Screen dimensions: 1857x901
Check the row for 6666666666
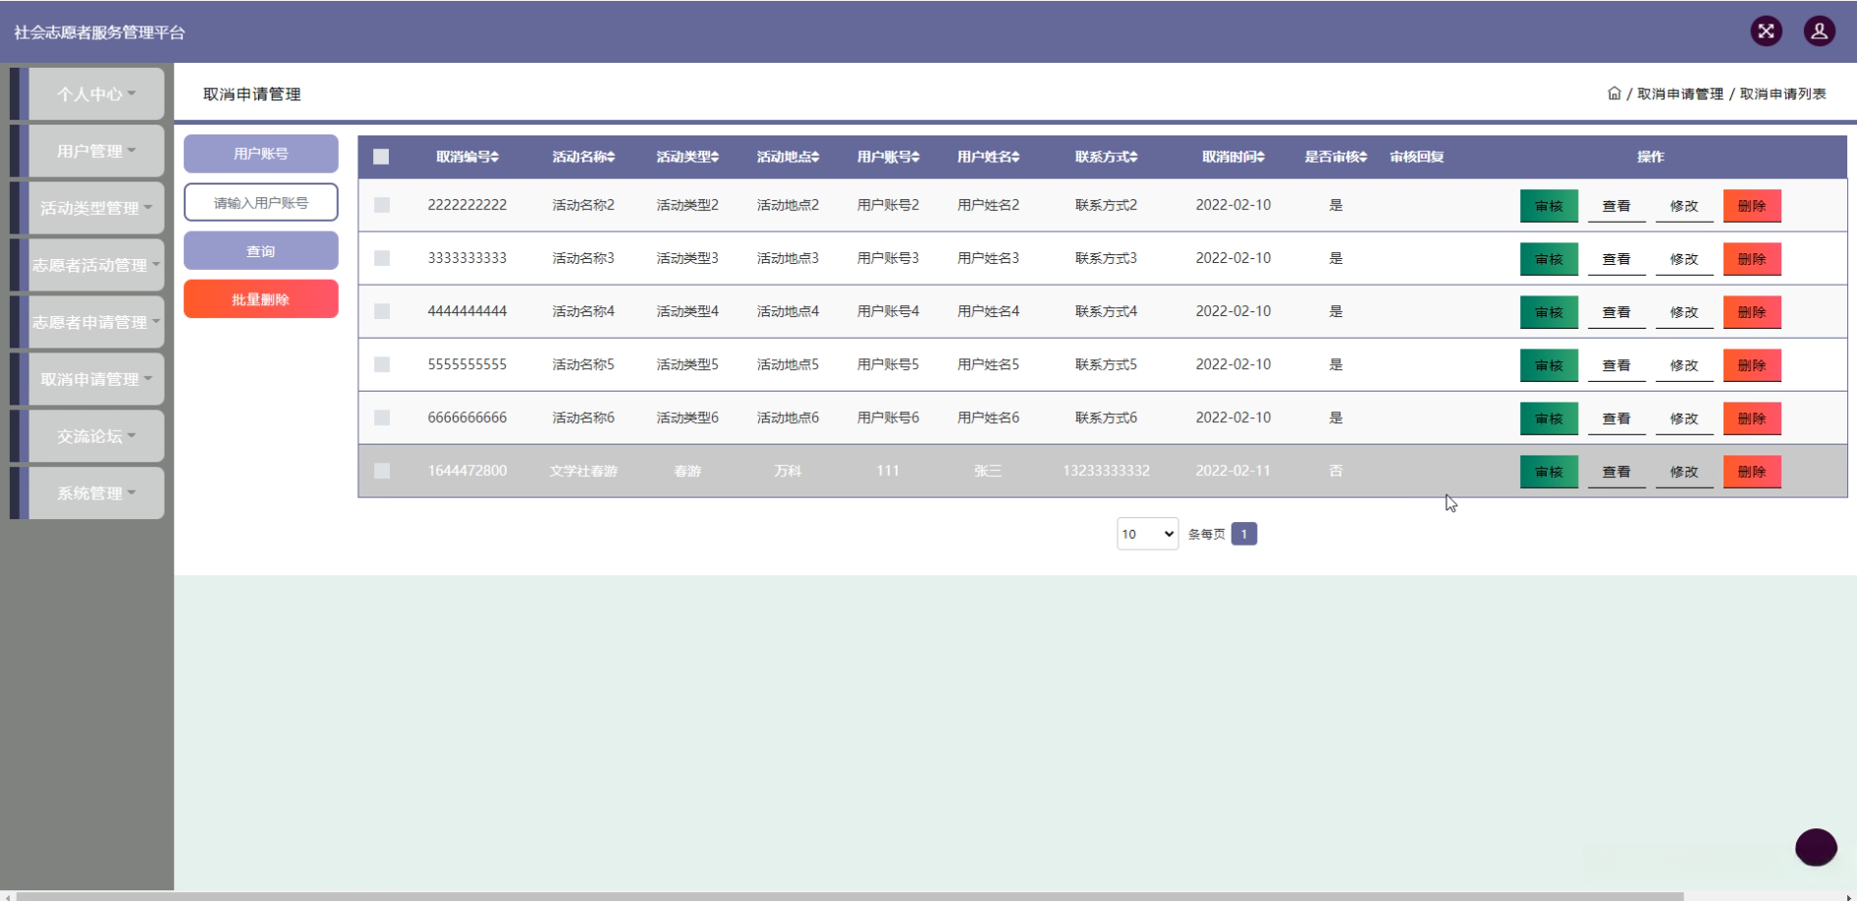[382, 417]
